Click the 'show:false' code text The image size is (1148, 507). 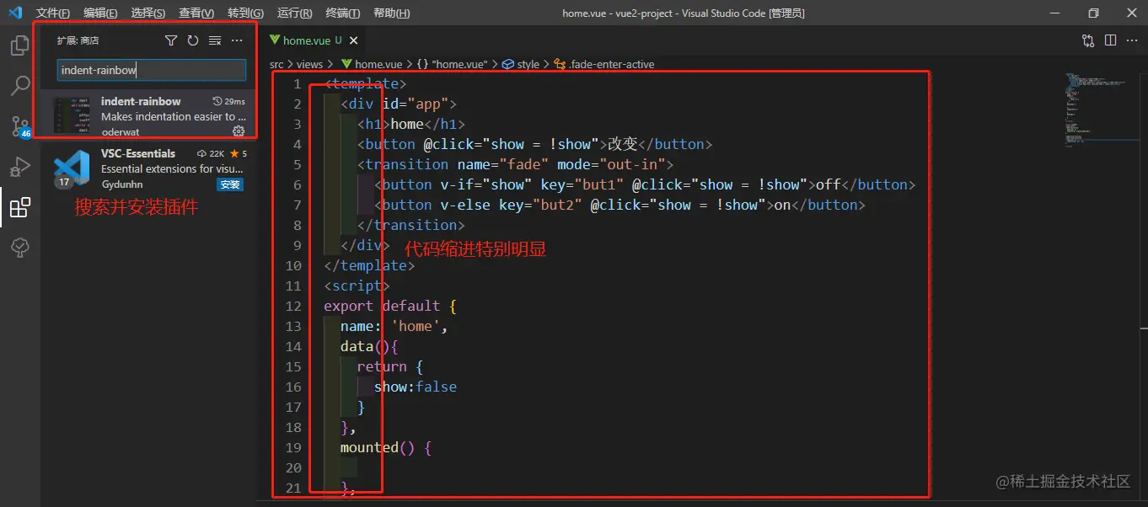pyautogui.click(x=416, y=387)
